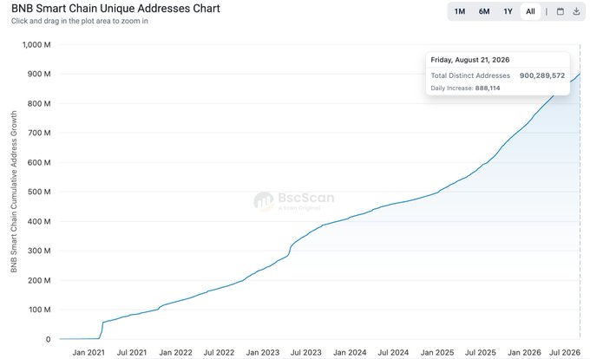
Task: Switch to the 1Y time range
Action: click(508, 11)
